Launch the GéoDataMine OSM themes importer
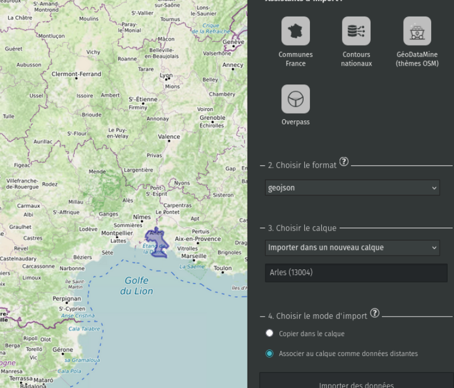This screenshot has width=454, height=388. point(417,31)
